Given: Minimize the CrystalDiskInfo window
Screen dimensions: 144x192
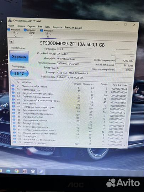Looking at the screenshot, I should click(117, 24).
